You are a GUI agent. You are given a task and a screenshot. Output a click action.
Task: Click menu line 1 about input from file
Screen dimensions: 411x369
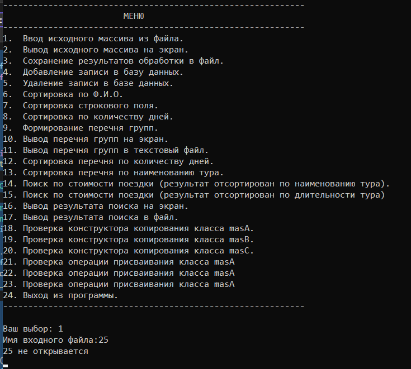coord(93,39)
